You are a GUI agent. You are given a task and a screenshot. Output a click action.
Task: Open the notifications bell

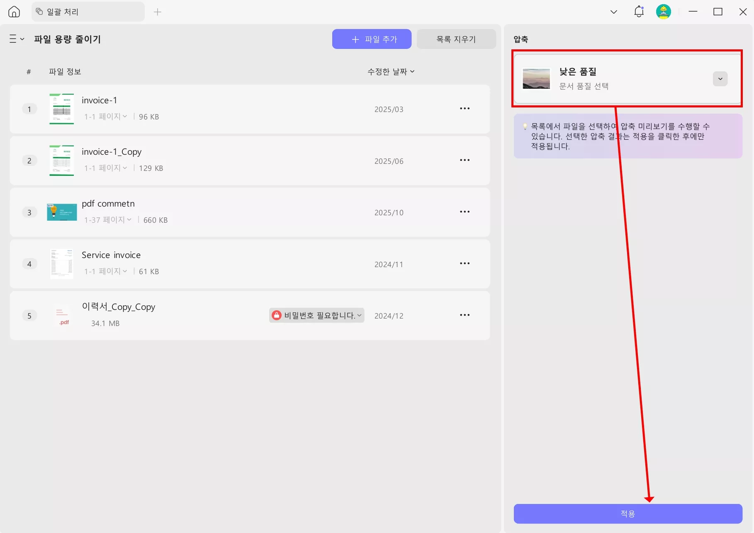point(639,12)
